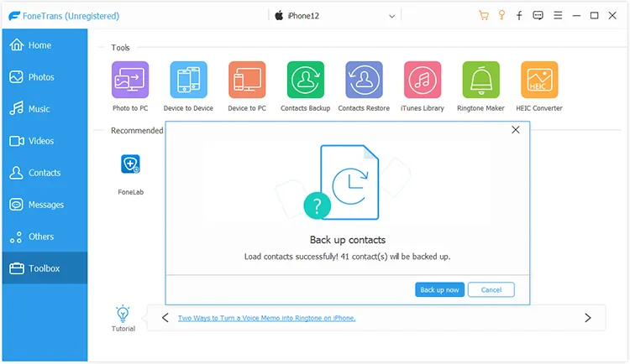
Task: Switch to the Others section
Action: 45,237
